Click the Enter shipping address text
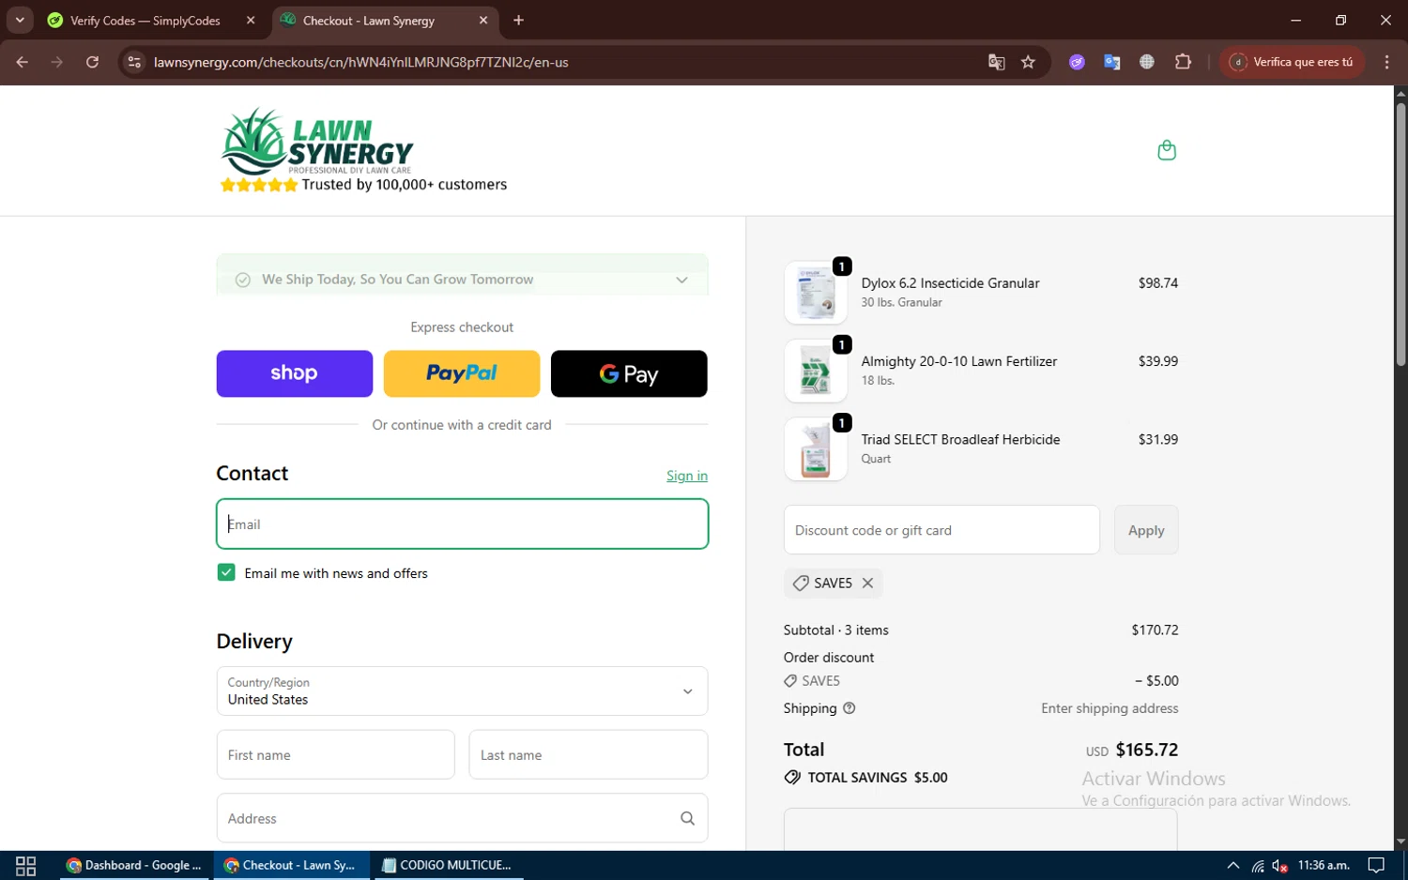The height and width of the screenshot is (880, 1408). point(1110,708)
